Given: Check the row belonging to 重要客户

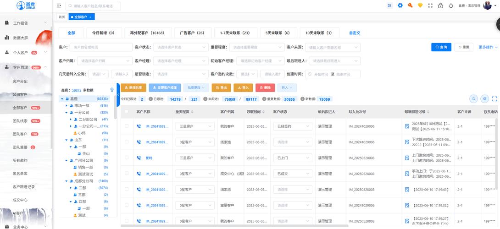Looking at the screenshot, I should pyautogui.click(x=127, y=205).
